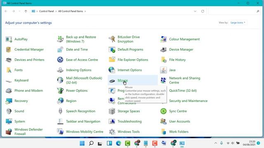
Task: Open the Keyboard icon
Action: point(9,81)
